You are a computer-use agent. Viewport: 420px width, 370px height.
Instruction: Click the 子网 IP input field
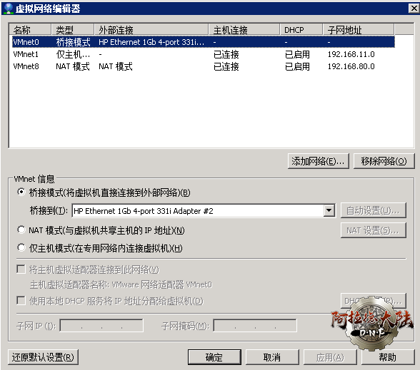pyautogui.click(x=101, y=325)
